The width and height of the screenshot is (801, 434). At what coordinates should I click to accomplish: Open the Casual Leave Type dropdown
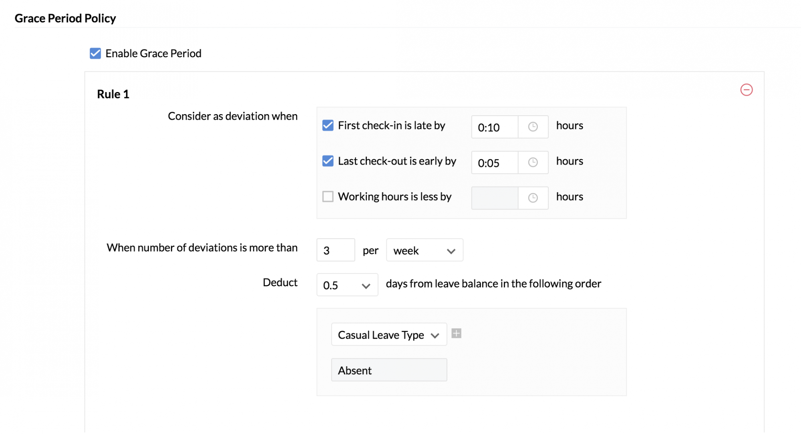point(388,334)
